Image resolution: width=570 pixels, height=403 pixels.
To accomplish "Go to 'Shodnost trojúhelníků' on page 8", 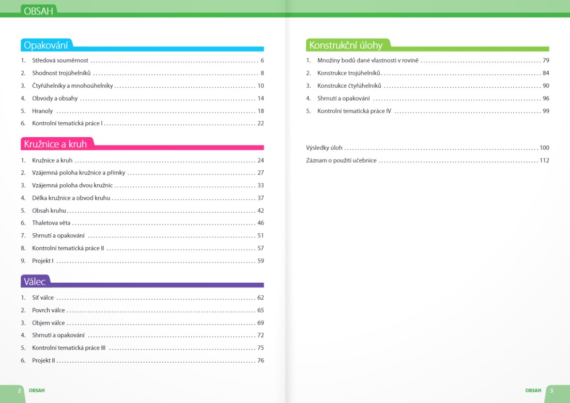I will pyautogui.click(x=61, y=73).
